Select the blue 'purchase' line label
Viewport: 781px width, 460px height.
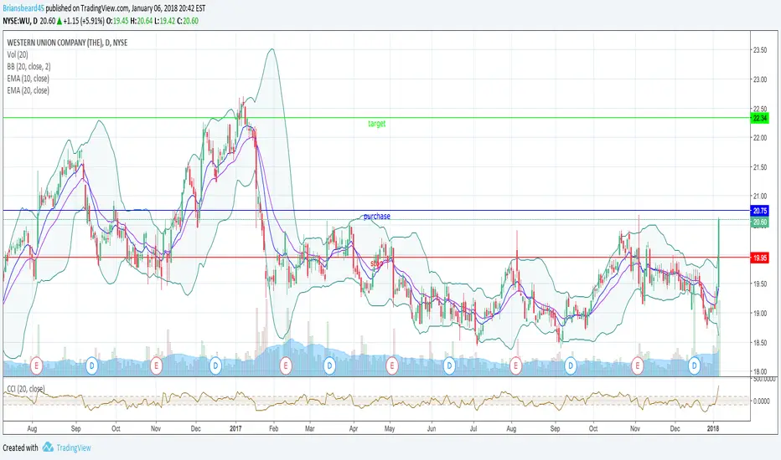pos(377,217)
